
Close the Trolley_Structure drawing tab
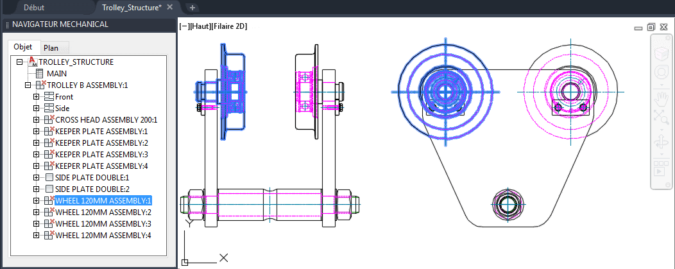(170, 7)
